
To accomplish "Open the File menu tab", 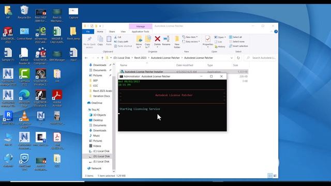I will [88, 32].
